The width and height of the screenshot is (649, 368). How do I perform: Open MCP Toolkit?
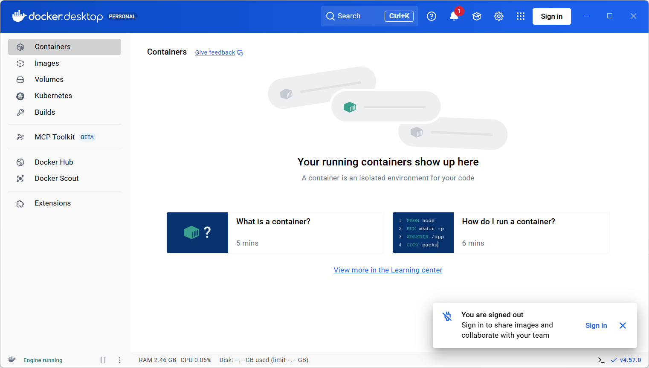pyautogui.click(x=64, y=137)
